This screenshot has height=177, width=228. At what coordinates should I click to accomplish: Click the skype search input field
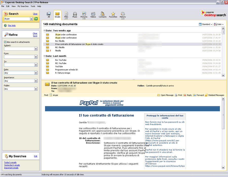tap(17, 19)
